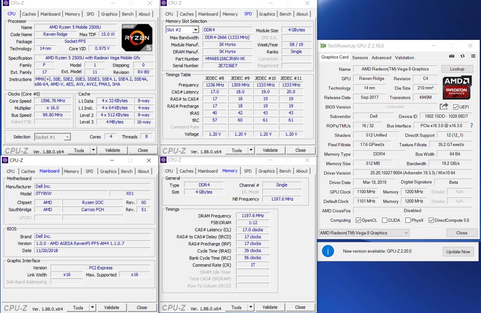
Task: Click the Level 3 cache value 4 MBytes
Action: pyautogui.click(x=115, y=122)
